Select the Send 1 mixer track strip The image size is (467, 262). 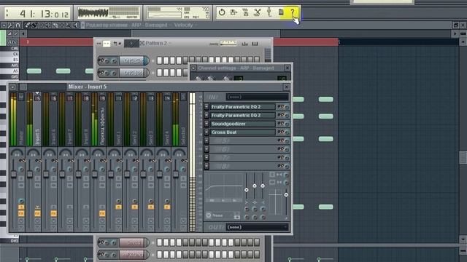(x=115, y=119)
